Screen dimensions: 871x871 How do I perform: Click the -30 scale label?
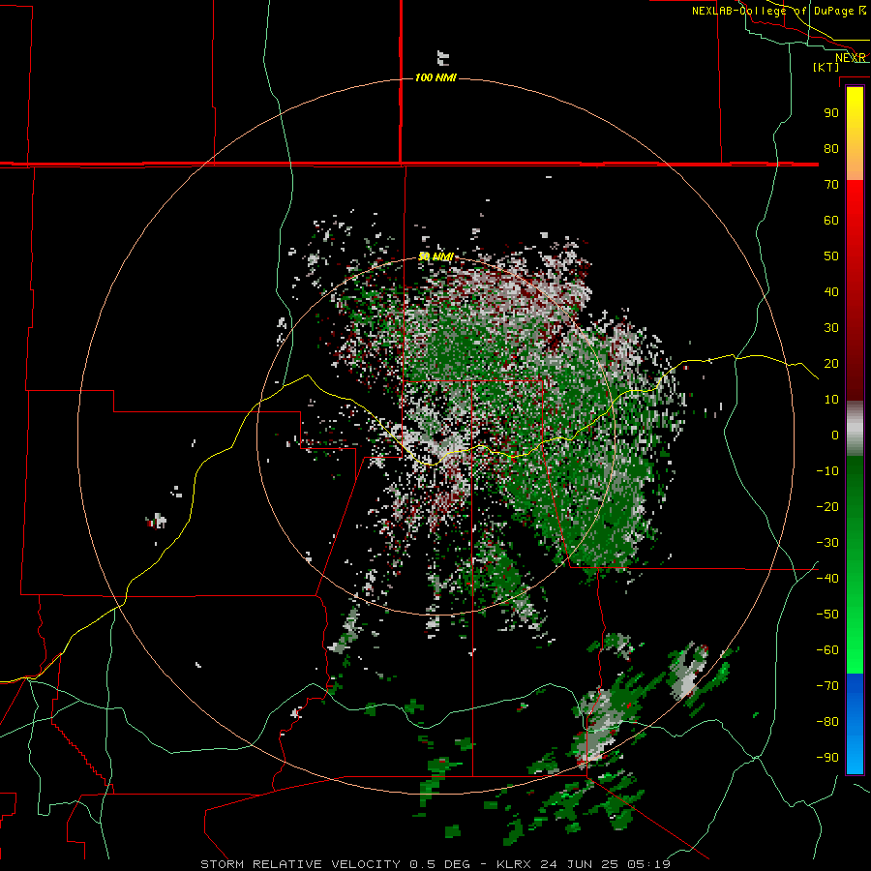(x=827, y=543)
